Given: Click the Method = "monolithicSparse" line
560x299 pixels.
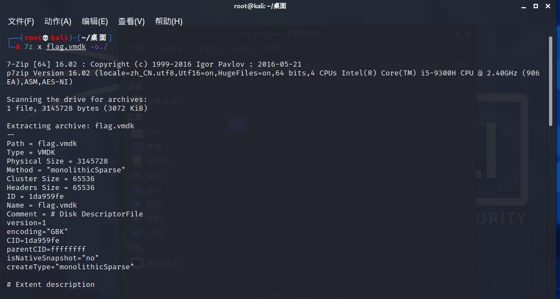Looking at the screenshot, I should (x=66, y=170).
